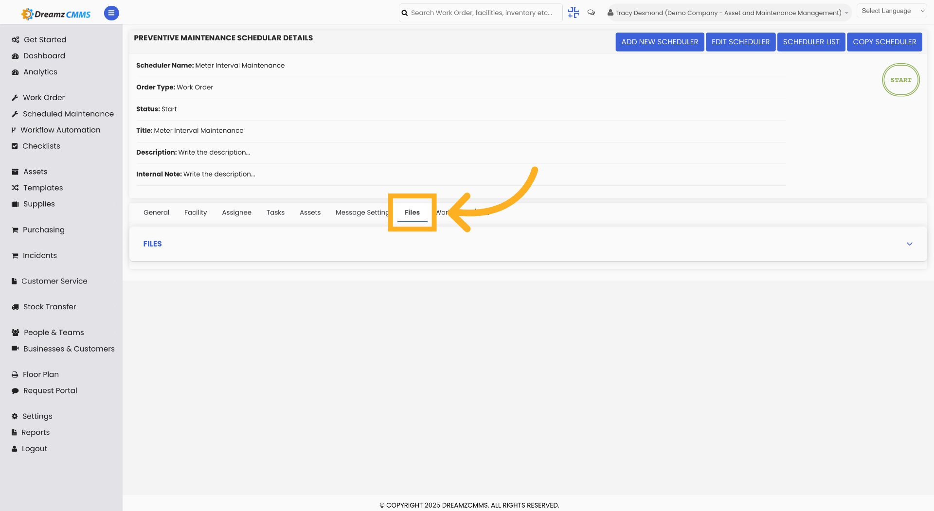Click COPY SCHEDULER button

click(x=884, y=42)
